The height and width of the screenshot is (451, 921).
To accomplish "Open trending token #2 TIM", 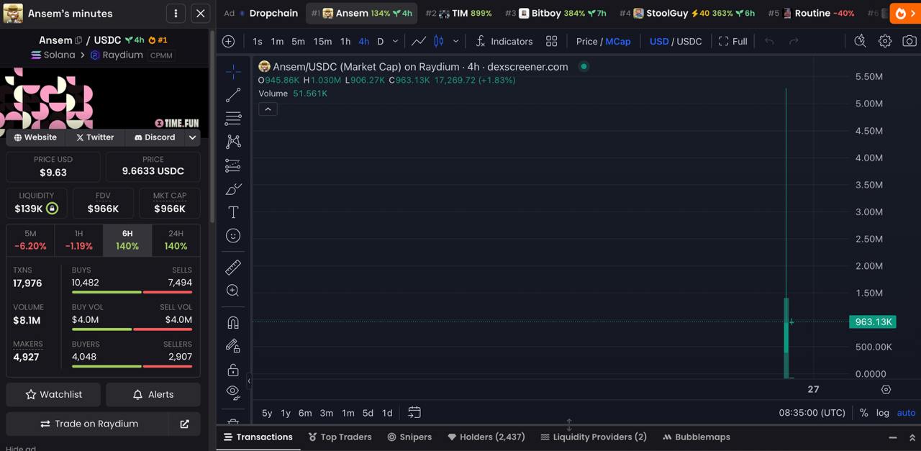I will pyautogui.click(x=459, y=13).
